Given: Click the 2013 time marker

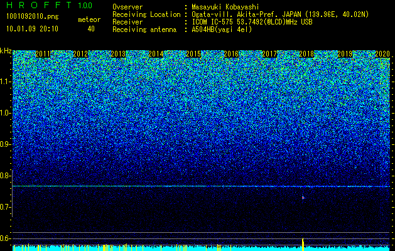Looking at the screenshot, I should coord(118,54).
